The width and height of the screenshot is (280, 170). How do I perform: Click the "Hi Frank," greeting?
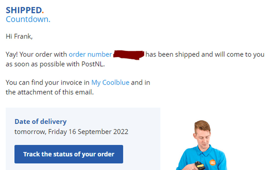19,36
